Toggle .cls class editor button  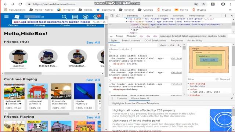[171, 45]
